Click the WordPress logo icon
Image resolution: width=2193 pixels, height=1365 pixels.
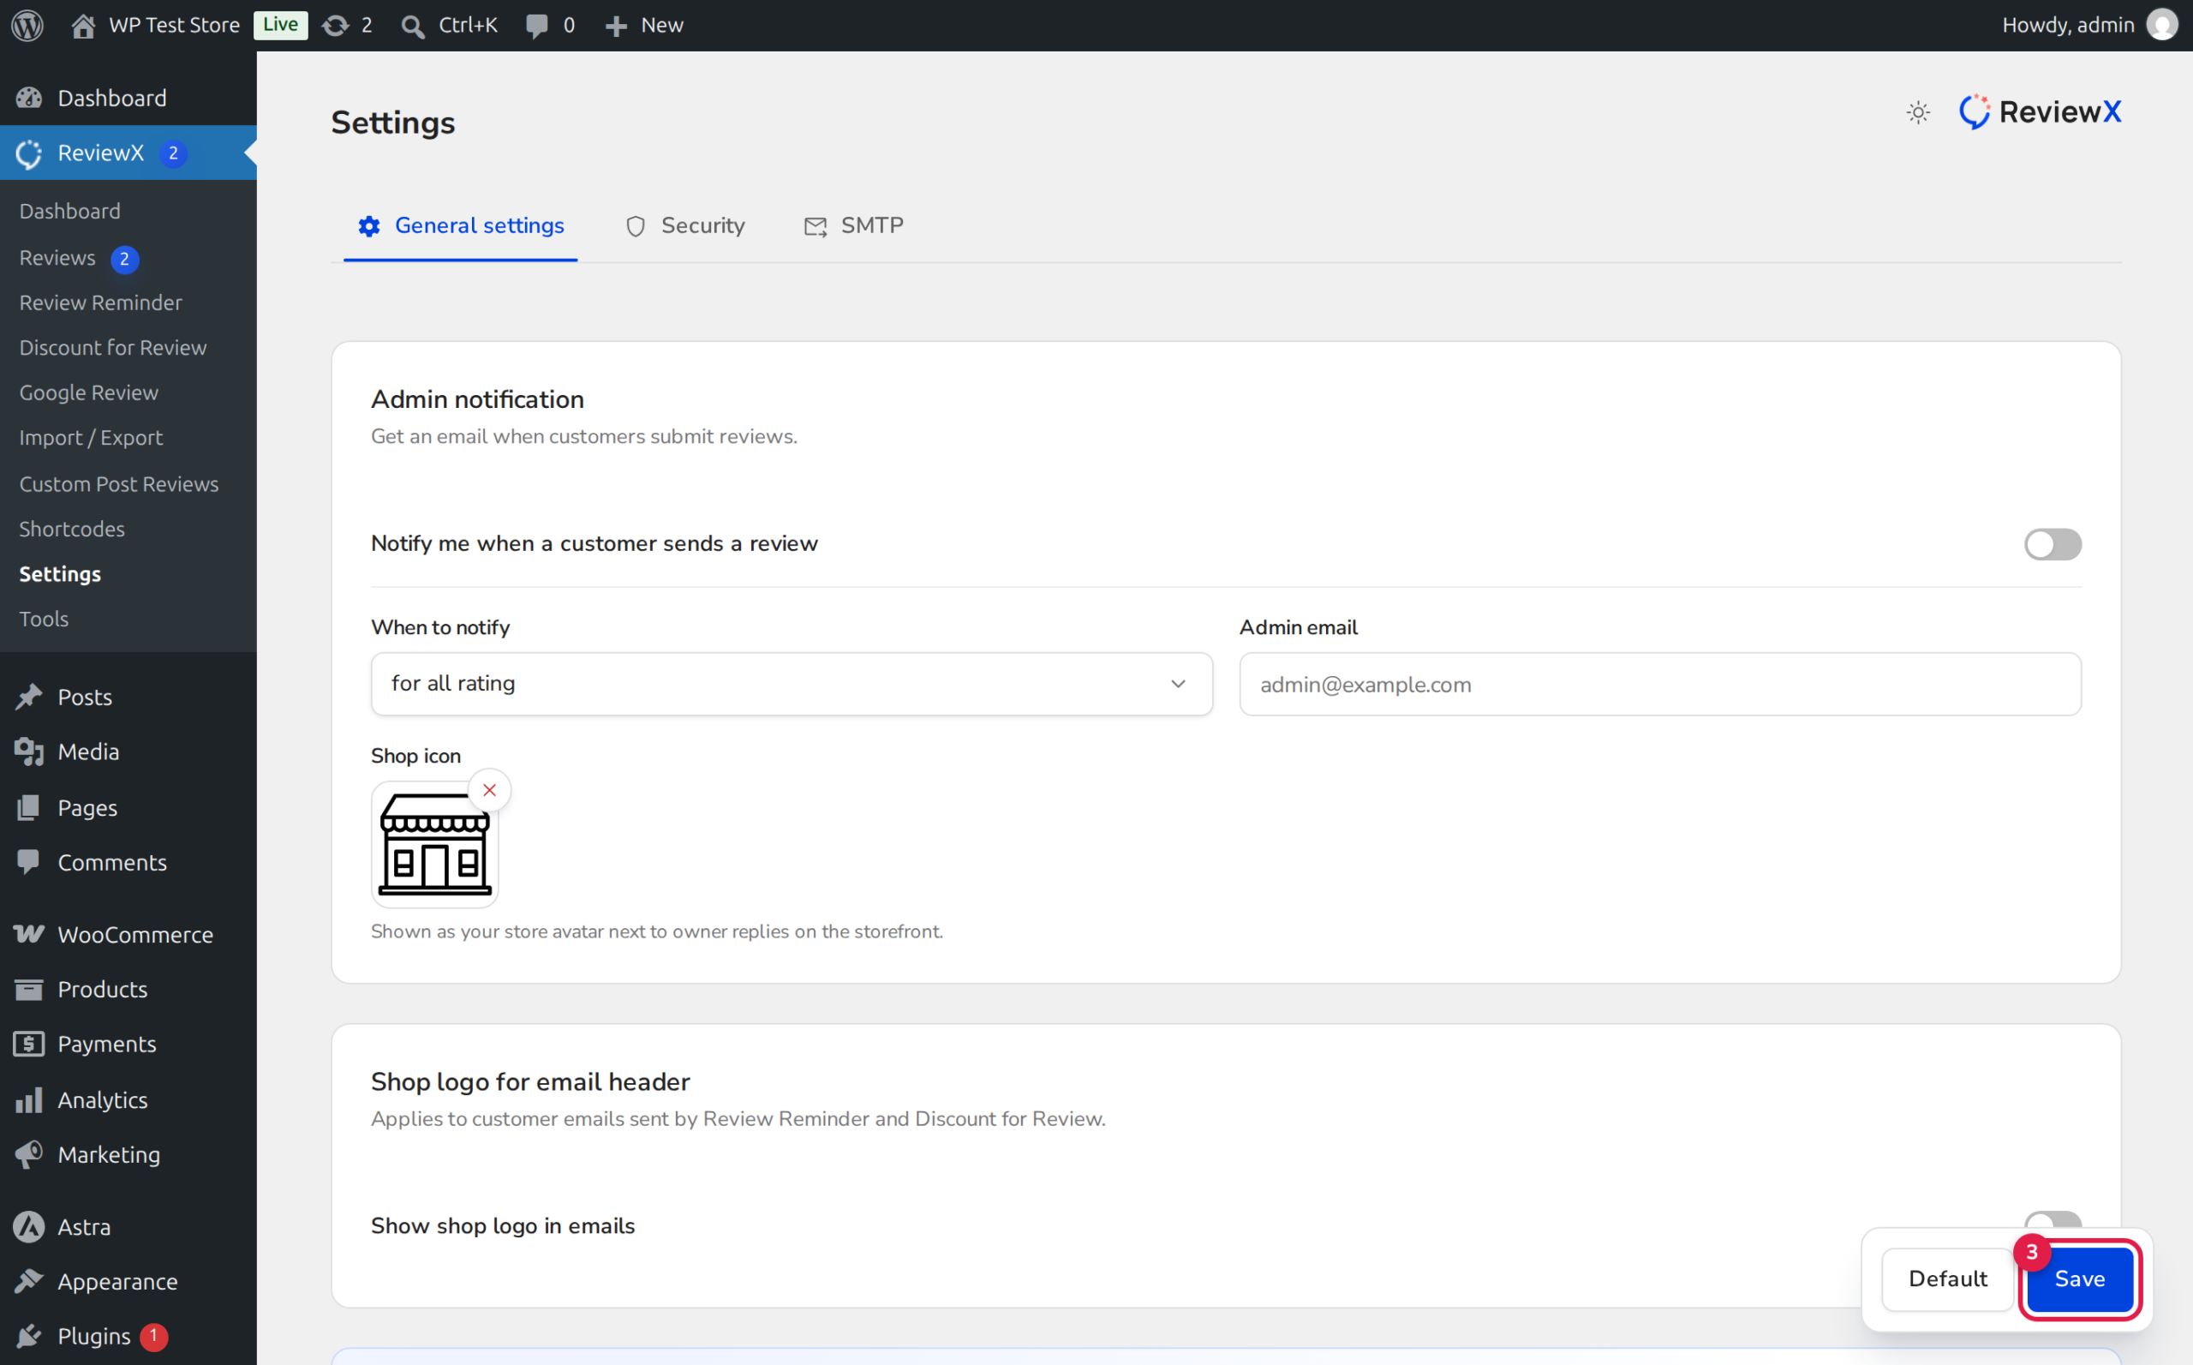27,24
